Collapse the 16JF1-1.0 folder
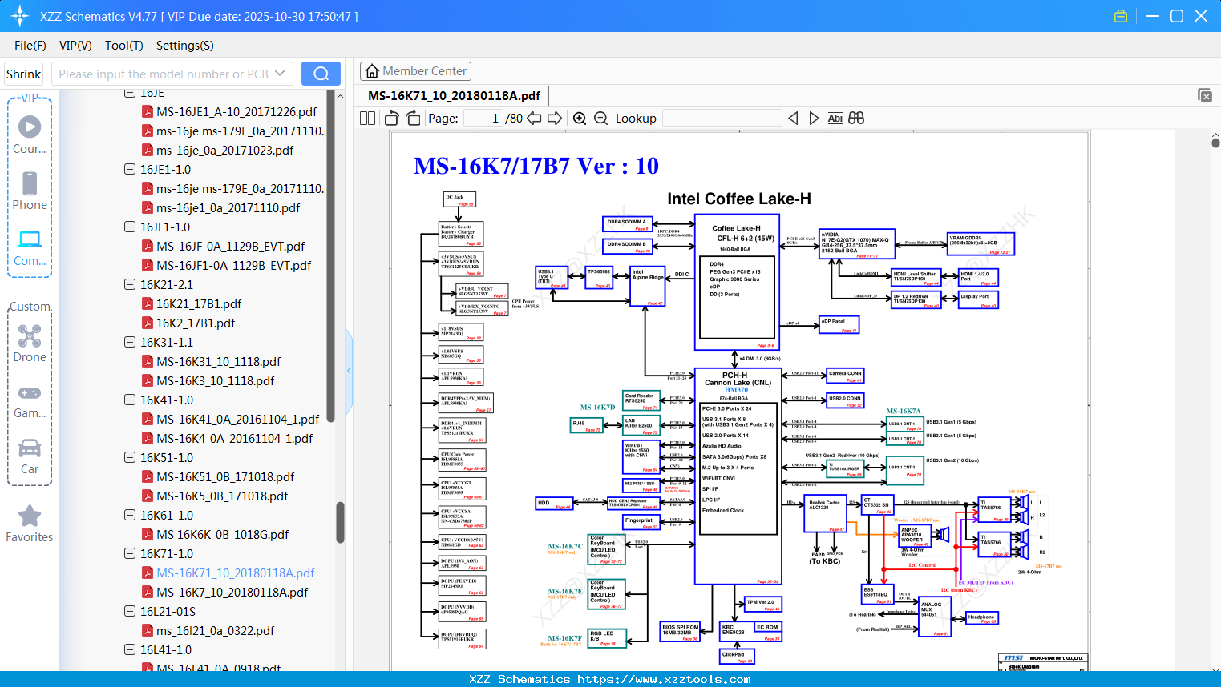This screenshot has height=687, width=1221. click(130, 227)
